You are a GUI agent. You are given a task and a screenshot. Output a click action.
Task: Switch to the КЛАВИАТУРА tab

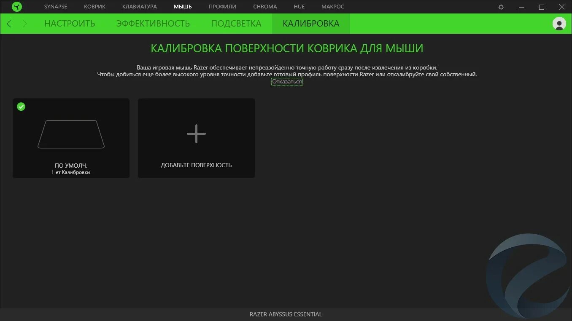(x=140, y=7)
